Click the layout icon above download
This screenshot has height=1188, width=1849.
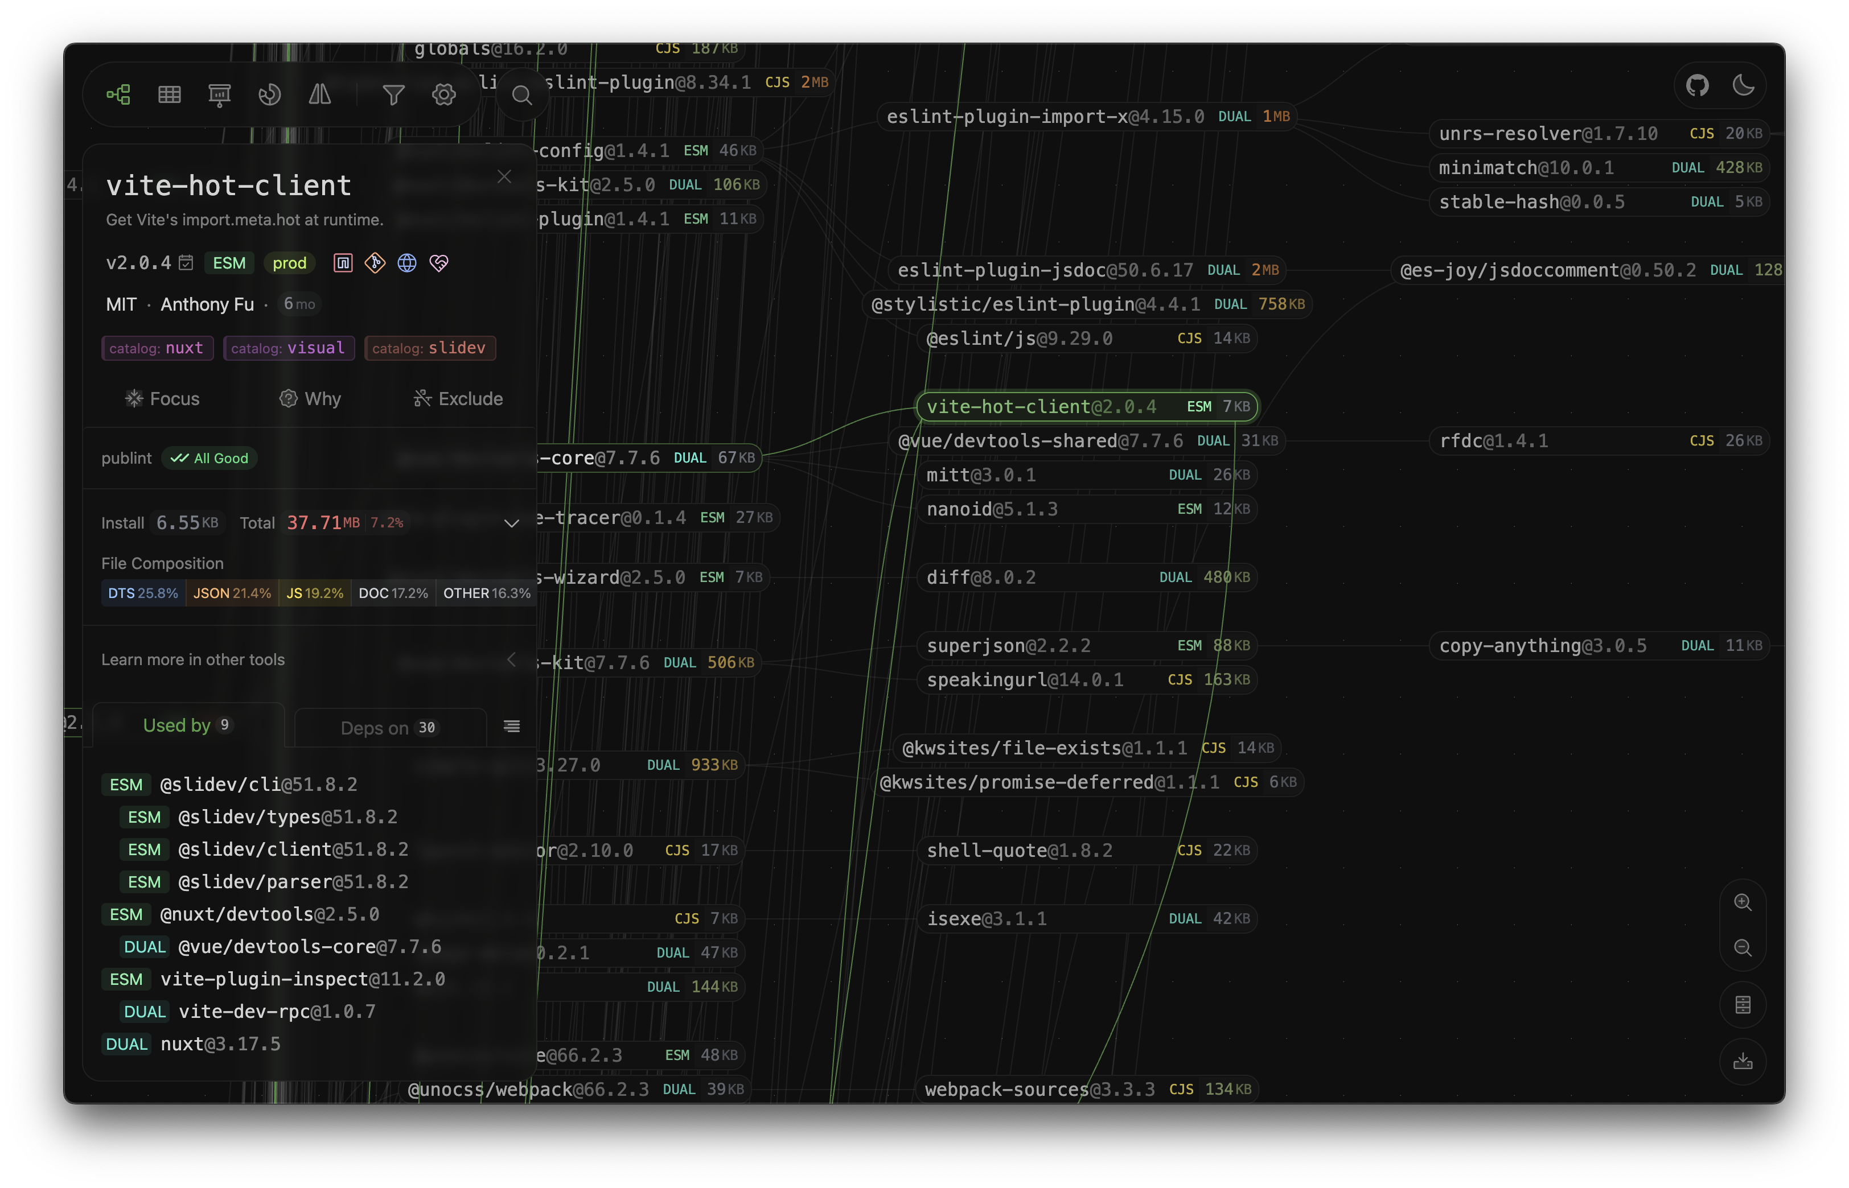click(x=1743, y=1004)
